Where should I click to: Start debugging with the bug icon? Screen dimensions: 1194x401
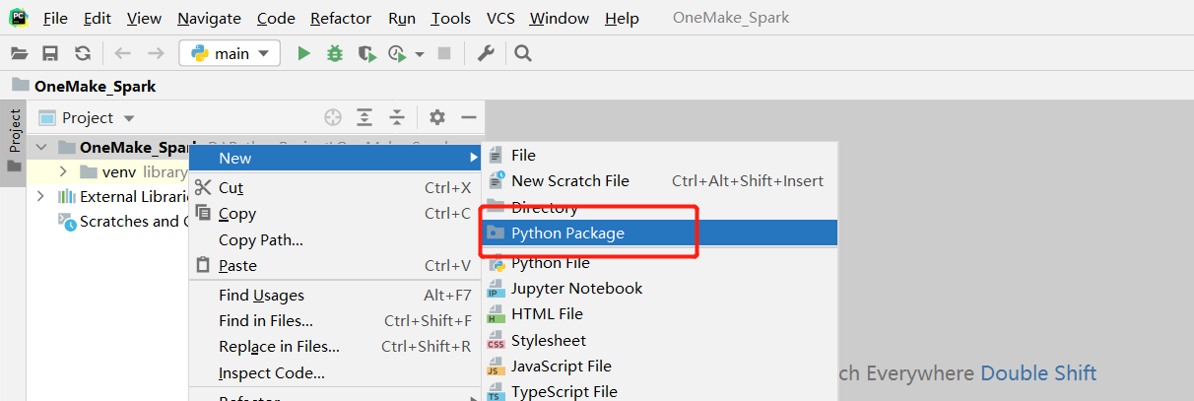[335, 53]
